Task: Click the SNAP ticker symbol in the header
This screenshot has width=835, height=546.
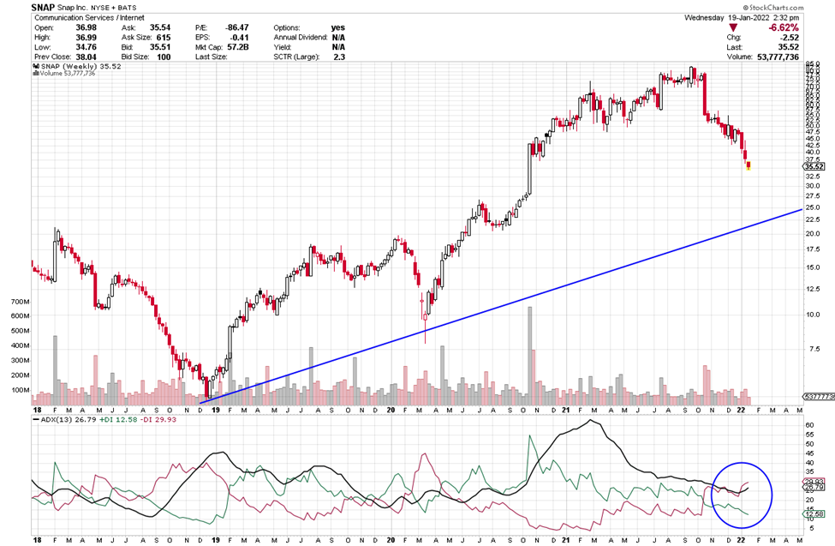Action: click(43, 8)
